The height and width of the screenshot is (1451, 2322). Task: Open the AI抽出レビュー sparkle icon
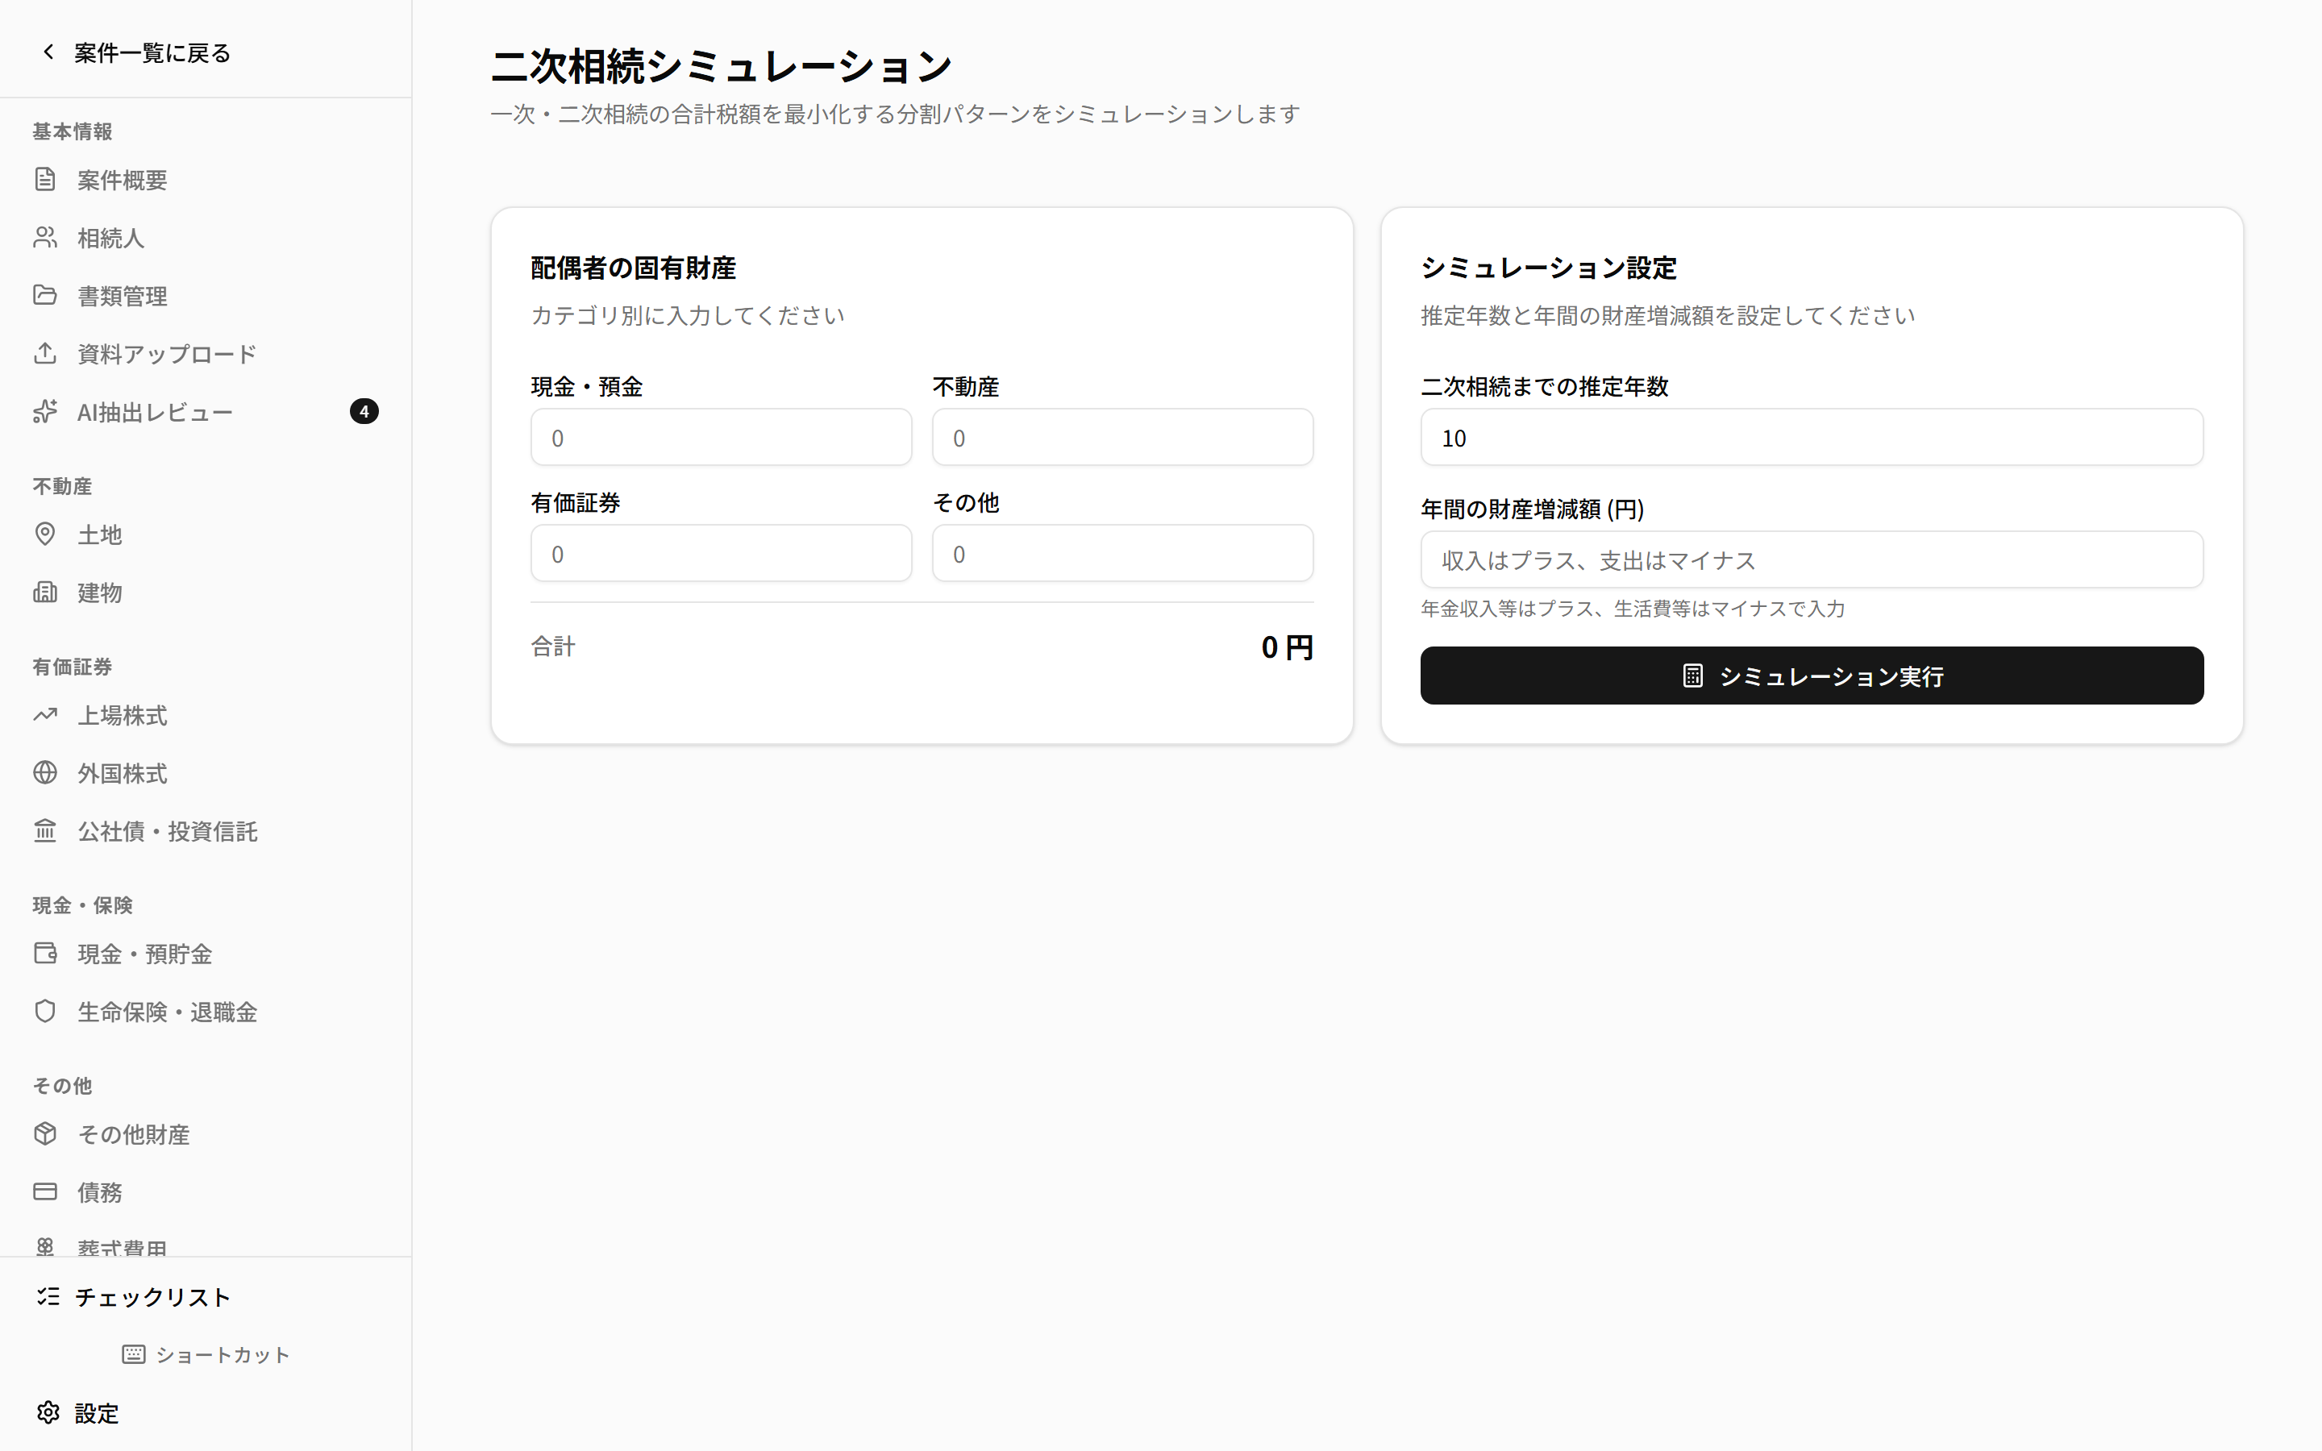tap(46, 412)
